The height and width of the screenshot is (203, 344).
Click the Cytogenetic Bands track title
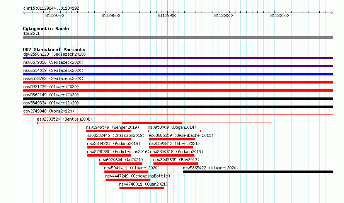(46, 29)
